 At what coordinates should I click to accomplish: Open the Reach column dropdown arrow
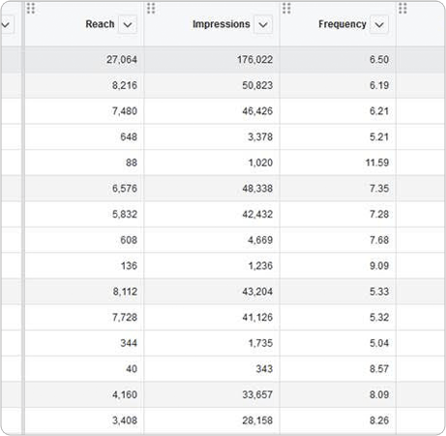pyautogui.click(x=128, y=24)
